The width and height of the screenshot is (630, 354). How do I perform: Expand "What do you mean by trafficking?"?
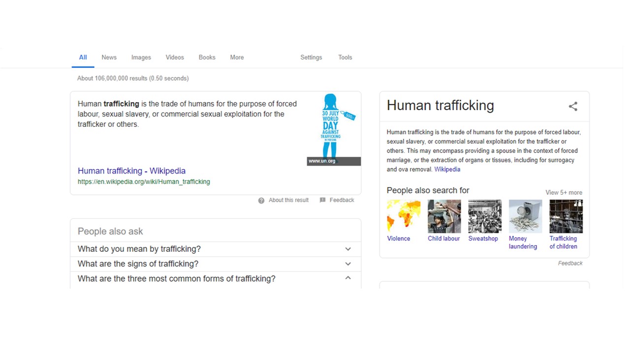click(348, 249)
